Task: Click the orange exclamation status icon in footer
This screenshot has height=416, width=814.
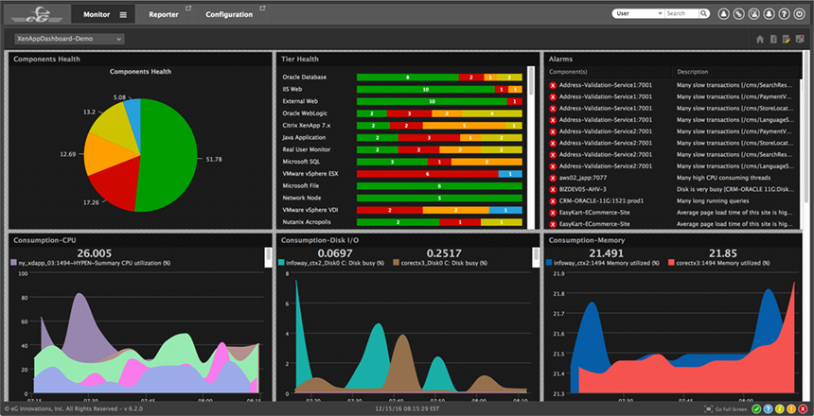Action: tap(791, 409)
